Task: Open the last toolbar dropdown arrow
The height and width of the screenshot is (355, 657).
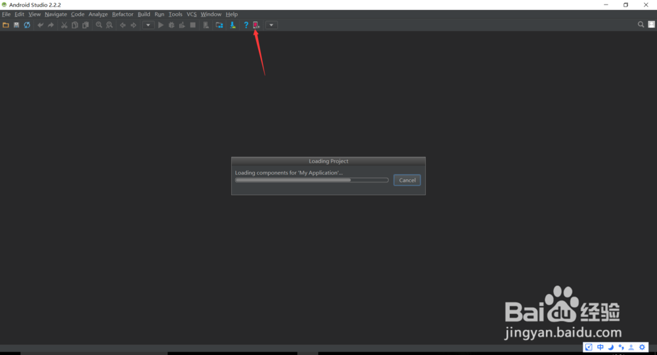Action: [271, 25]
